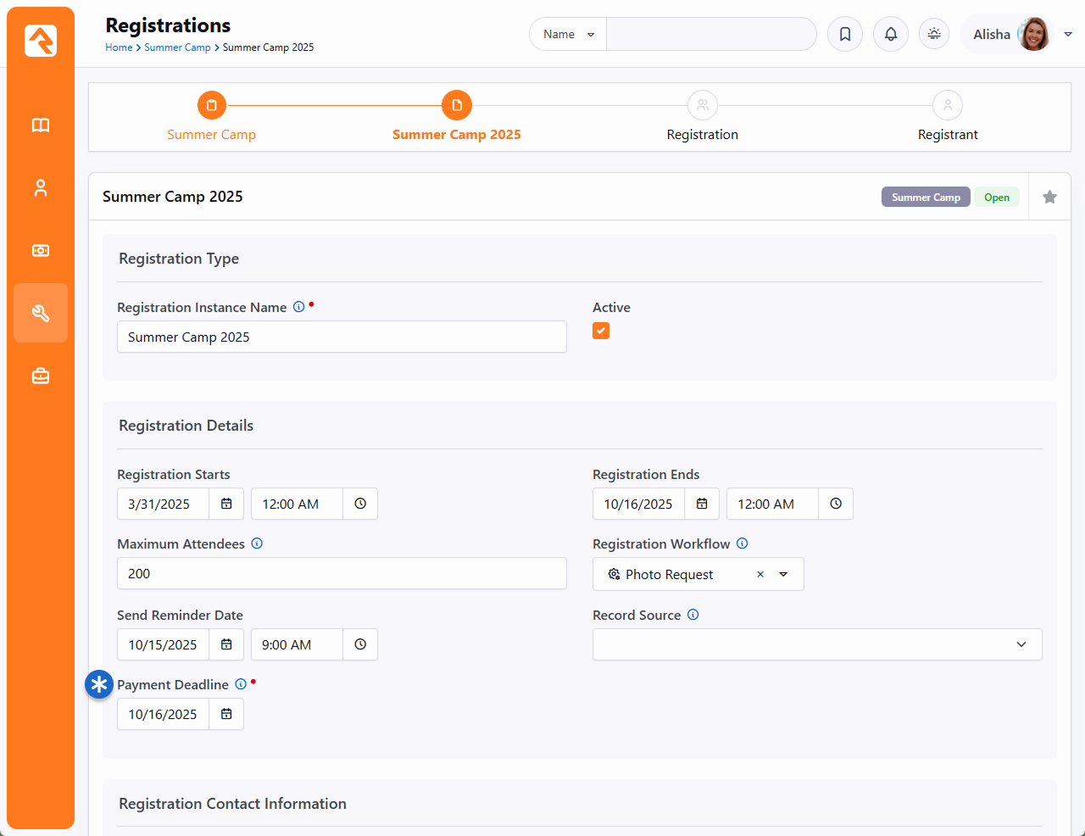Expand the Registration Workflow dropdown arrow
This screenshot has height=836, width=1085.
[x=783, y=574]
